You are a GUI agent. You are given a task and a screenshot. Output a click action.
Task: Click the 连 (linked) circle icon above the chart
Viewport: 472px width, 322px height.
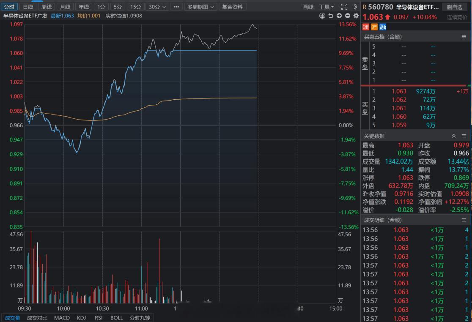pos(322,16)
